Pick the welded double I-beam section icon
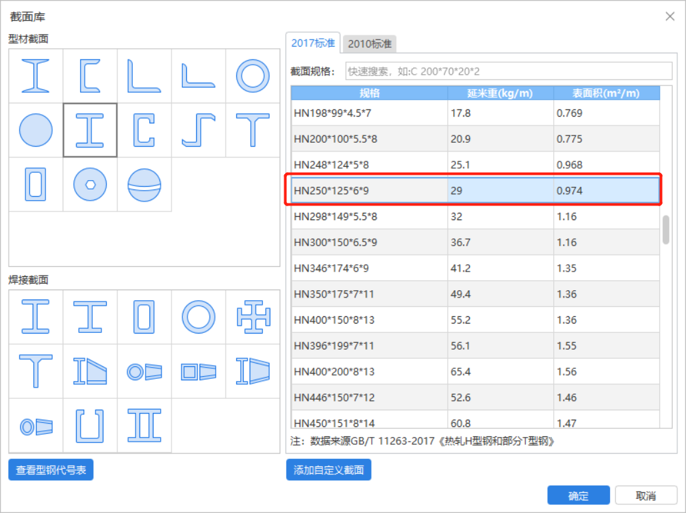The image size is (686, 513). pyautogui.click(x=144, y=425)
